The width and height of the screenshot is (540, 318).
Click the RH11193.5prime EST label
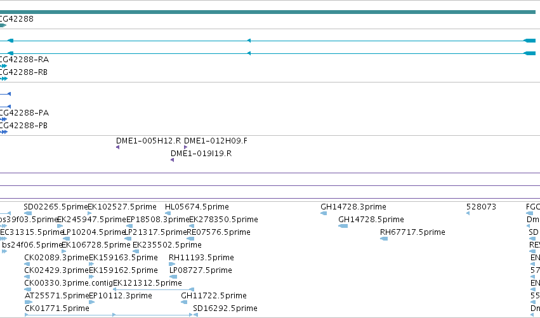tap(201, 258)
